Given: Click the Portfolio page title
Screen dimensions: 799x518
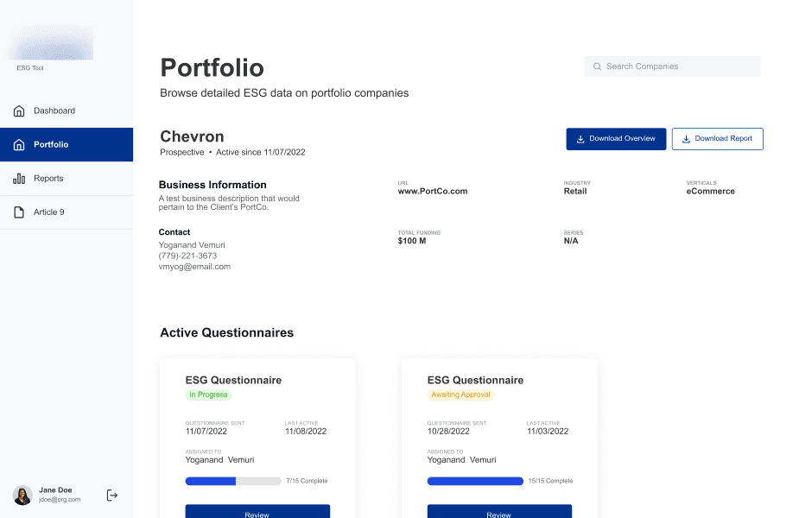Looking at the screenshot, I should (212, 67).
